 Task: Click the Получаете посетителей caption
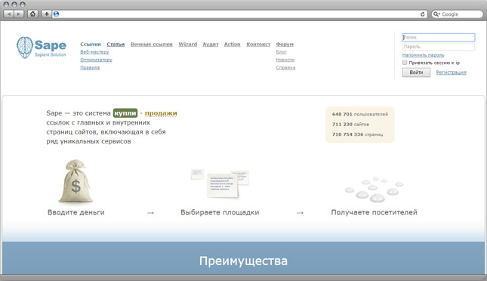click(374, 212)
